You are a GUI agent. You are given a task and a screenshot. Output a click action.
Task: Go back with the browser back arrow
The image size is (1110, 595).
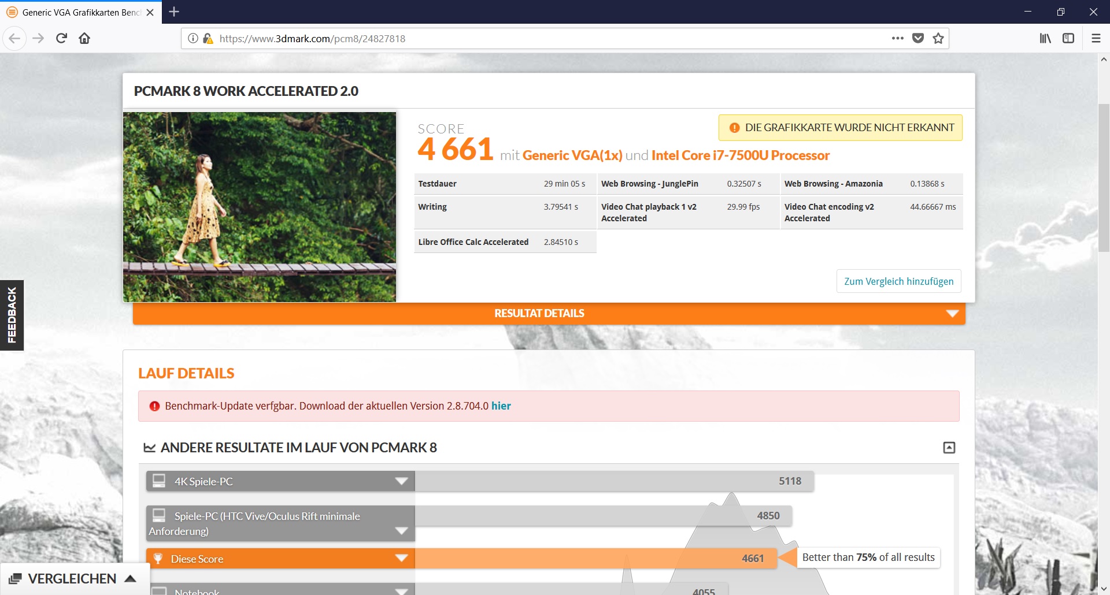[14, 39]
